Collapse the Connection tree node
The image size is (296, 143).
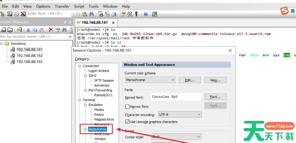click(x=80, y=66)
